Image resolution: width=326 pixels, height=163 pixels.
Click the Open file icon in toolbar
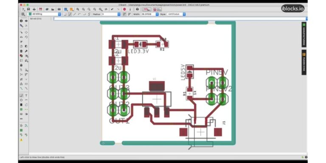[23, 9]
